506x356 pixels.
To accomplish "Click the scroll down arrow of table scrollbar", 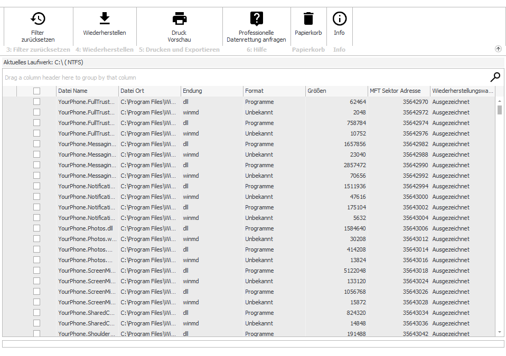I will (500, 332).
